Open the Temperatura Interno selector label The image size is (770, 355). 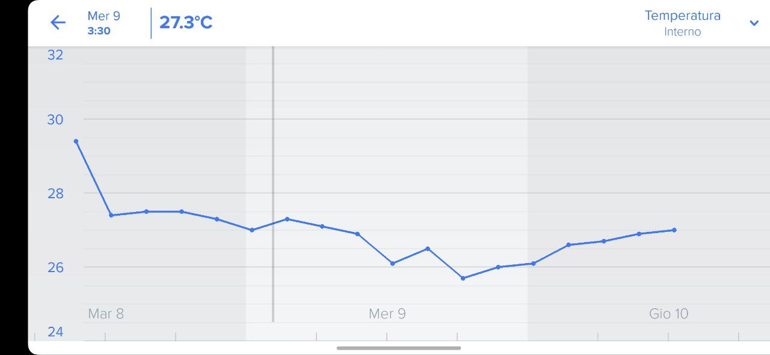[x=682, y=23]
